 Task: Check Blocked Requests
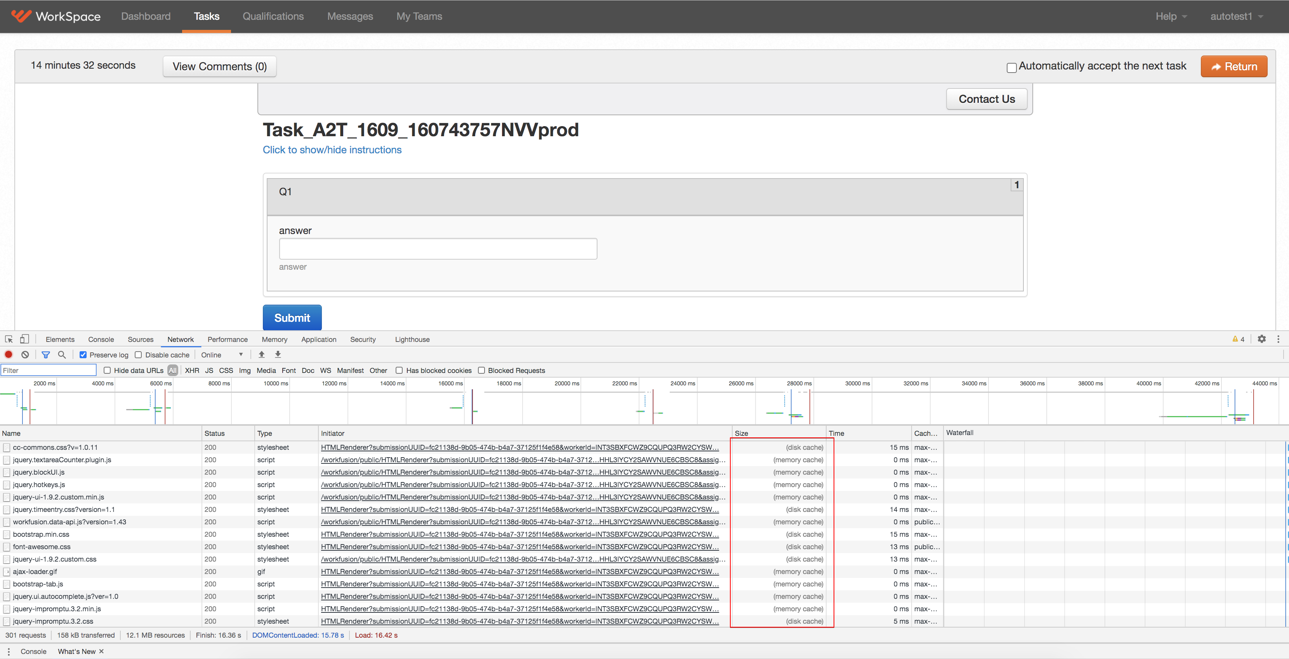[x=481, y=370]
